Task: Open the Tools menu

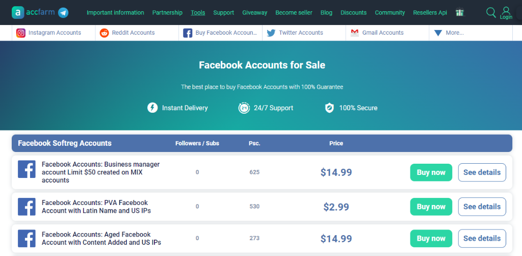Action: pyautogui.click(x=198, y=13)
